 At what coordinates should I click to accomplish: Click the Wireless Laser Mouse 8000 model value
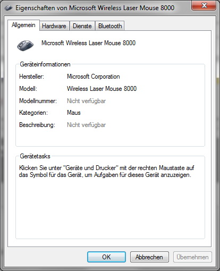(101, 89)
